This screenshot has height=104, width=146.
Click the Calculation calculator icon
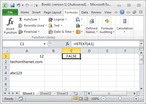click(x=124, y=21)
